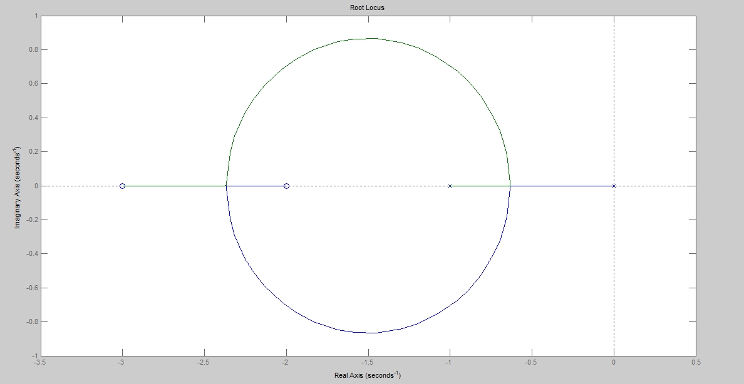This screenshot has width=744, height=384.
Task: Select the "Real Axis (seconds⁻¹)" axis label
Action: tap(368, 375)
